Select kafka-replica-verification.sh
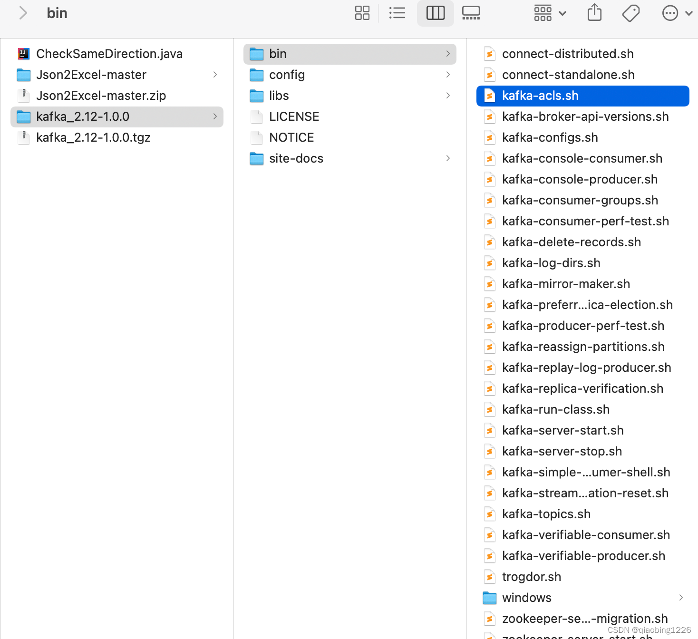This screenshot has height=639, width=698. 583,388
